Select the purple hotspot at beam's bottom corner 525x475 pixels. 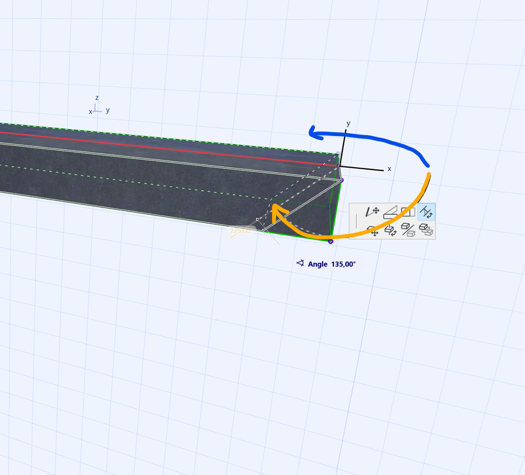click(331, 241)
